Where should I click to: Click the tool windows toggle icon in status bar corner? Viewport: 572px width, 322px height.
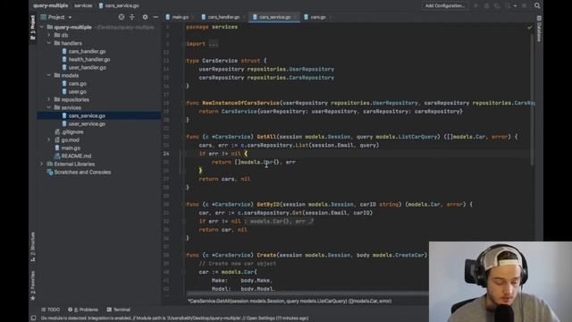tap(34, 318)
